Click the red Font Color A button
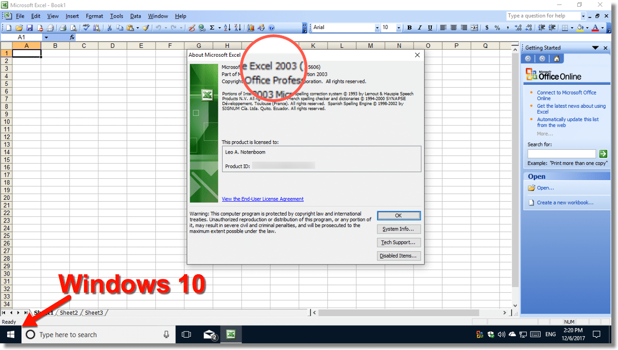 [x=596, y=28]
